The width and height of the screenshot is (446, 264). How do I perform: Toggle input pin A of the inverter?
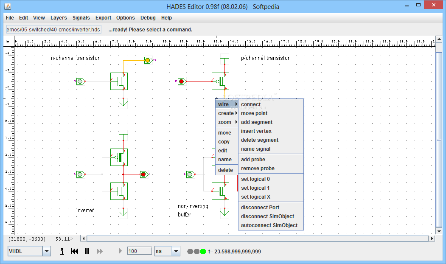point(81,174)
